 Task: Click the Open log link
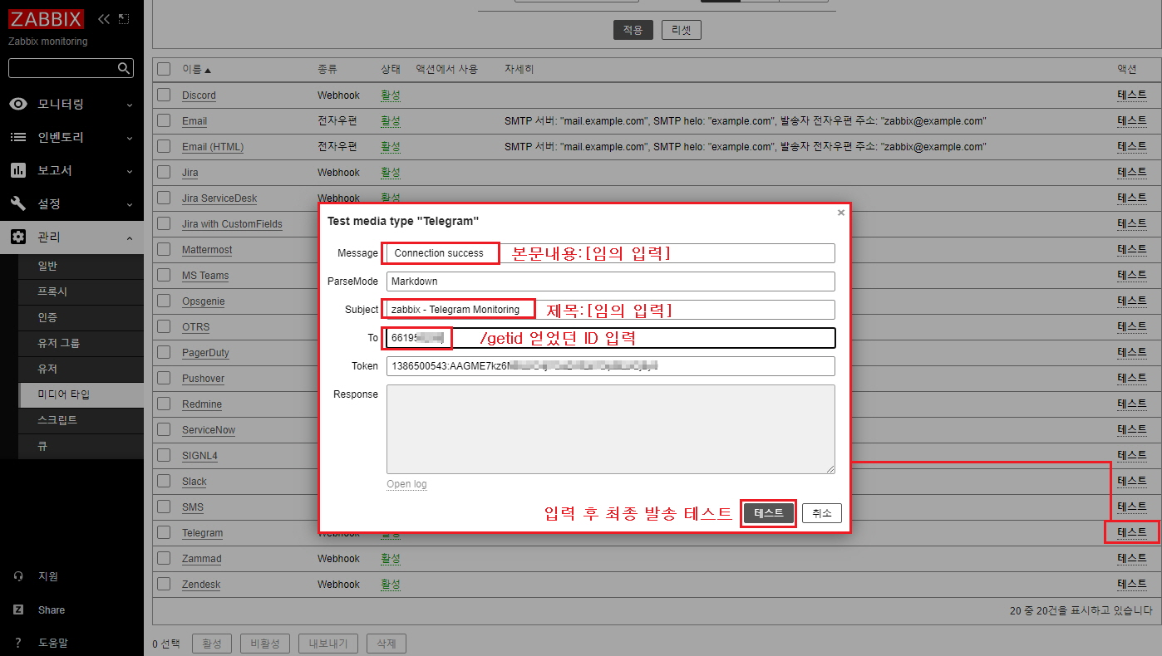click(406, 484)
